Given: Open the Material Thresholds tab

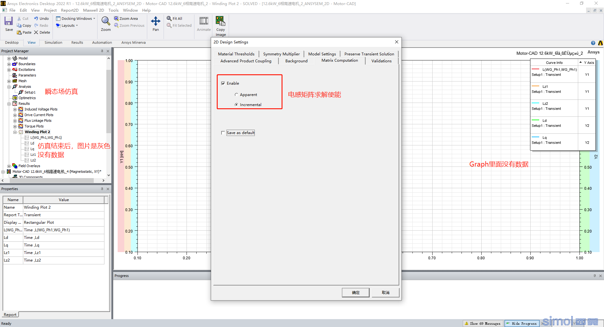Looking at the screenshot, I should pyautogui.click(x=236, y=54).
